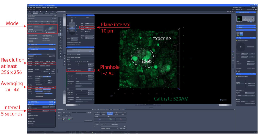Collapse the Time Series panel header
Screen dimensions: 258x138
click(x=41, y=105)
